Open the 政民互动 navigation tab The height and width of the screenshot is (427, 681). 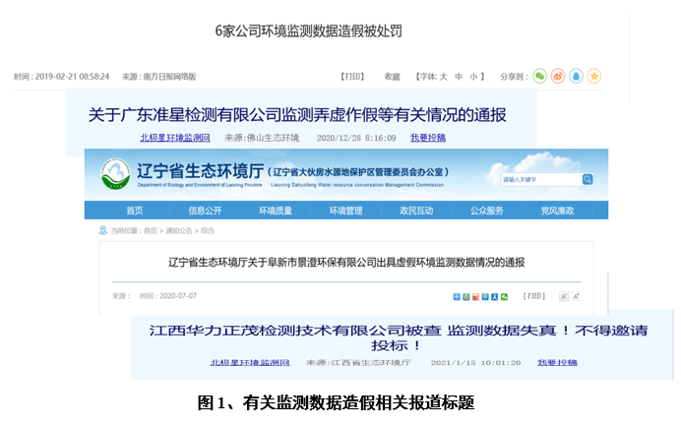pyautogui.click(x=416, y=211)
